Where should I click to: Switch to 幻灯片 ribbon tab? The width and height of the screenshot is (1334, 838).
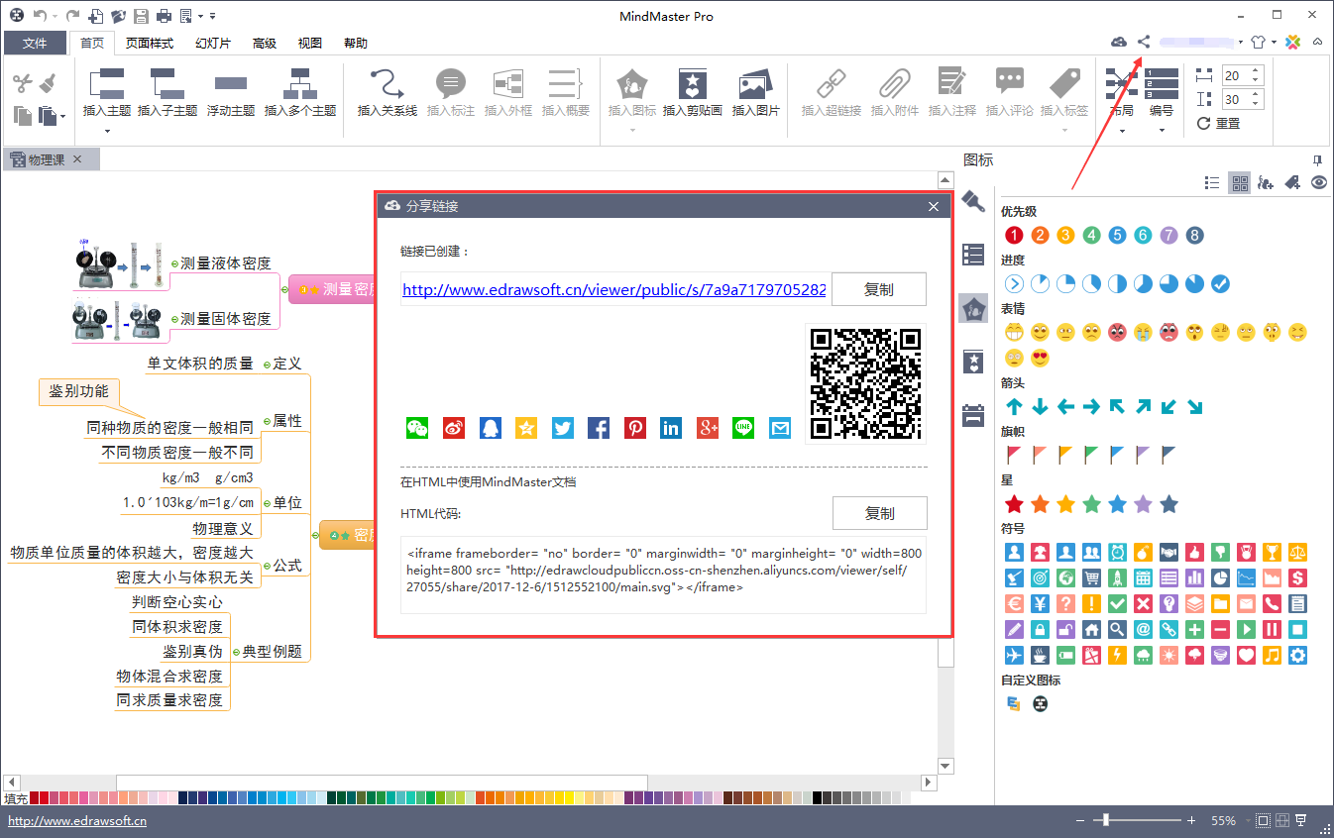(x=213, y=44)
